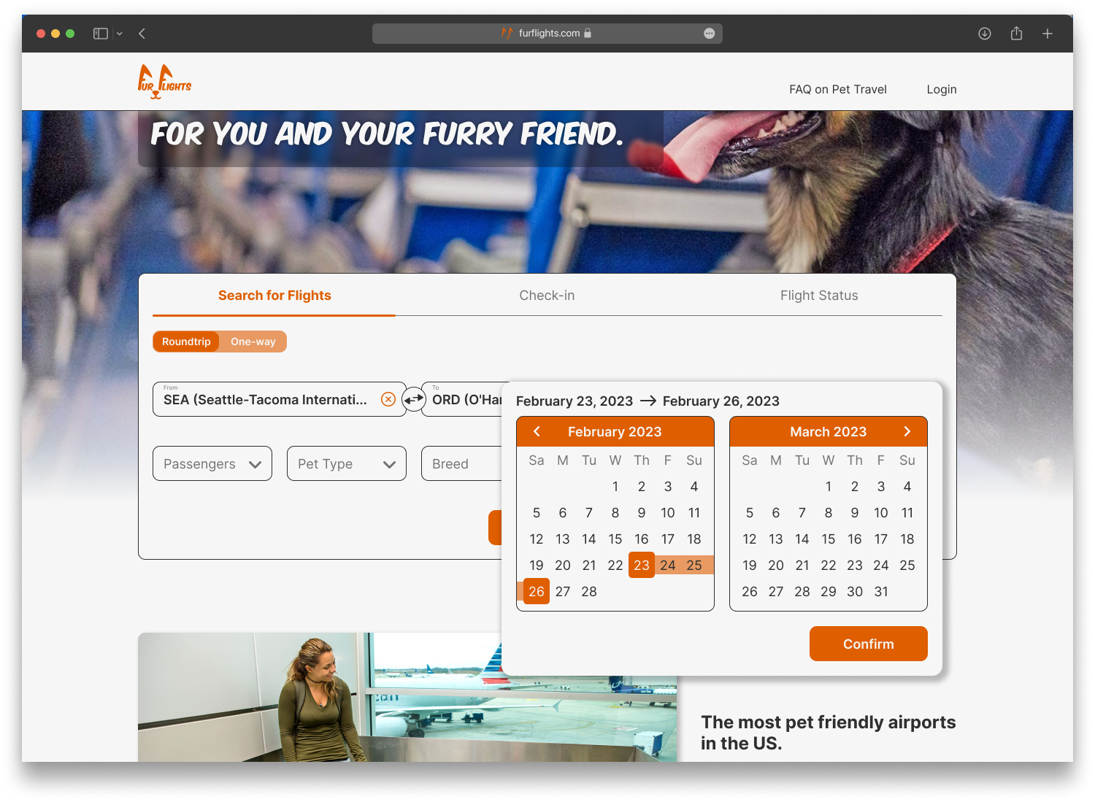The image size is (1095, 802).
Task: Open the Safari share menu
Action: tap(1016, 34)
